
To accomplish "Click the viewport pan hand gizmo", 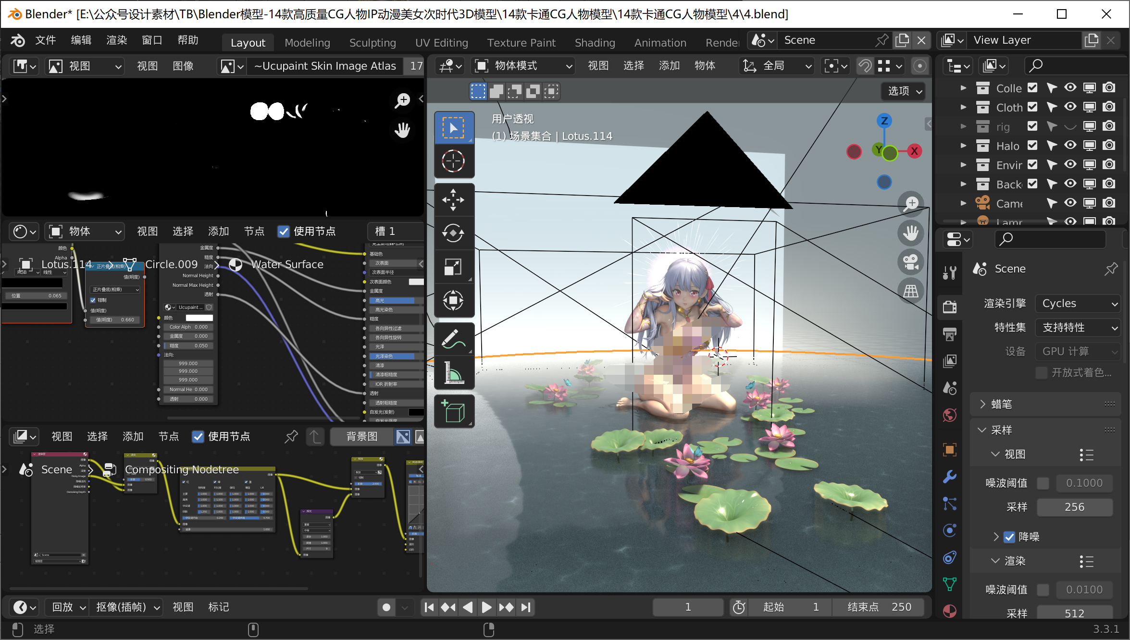I will click(x=910, y=233).
